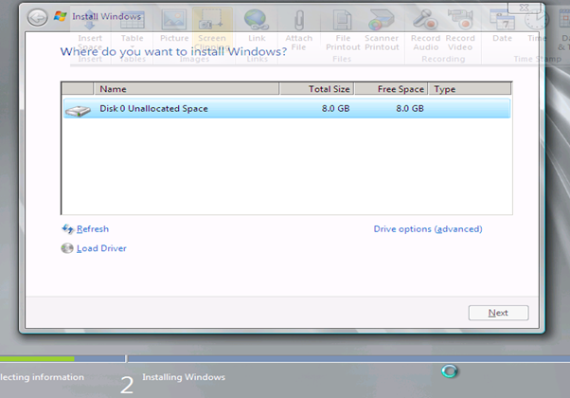Click the faded Screen Clipping ribbon icon
The width and height of the screenshot is (570, 398).
point(211,20)
